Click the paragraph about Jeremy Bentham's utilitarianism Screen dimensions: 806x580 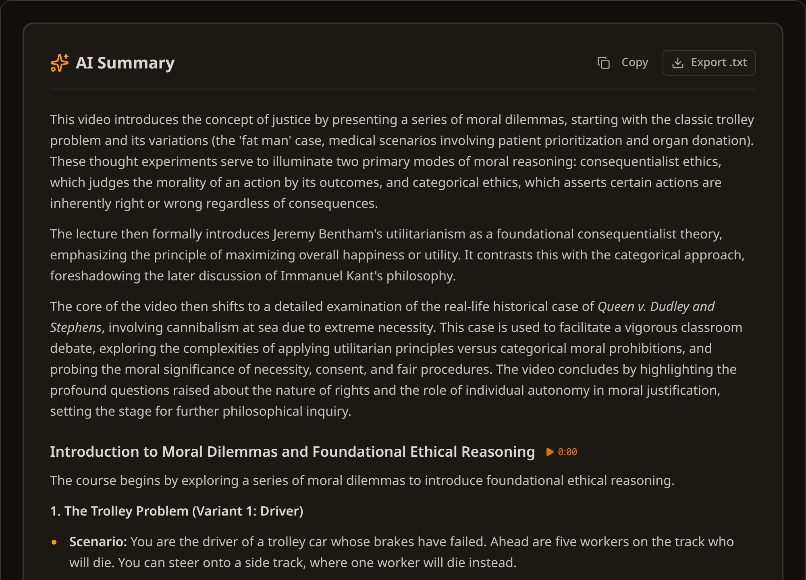[x=397, y=255]
